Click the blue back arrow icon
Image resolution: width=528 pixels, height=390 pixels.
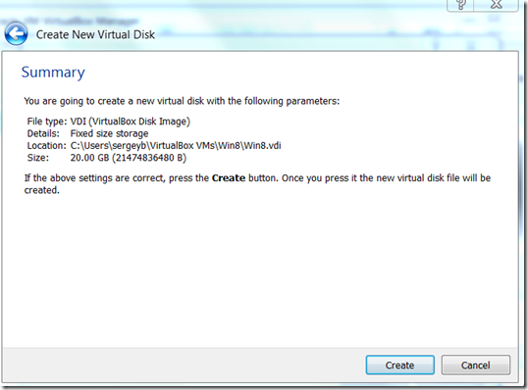pyautogui.click(x=16, y=34)
